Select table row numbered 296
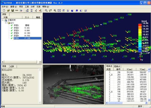This screenshot has width=151, height=108. [127, 72]
